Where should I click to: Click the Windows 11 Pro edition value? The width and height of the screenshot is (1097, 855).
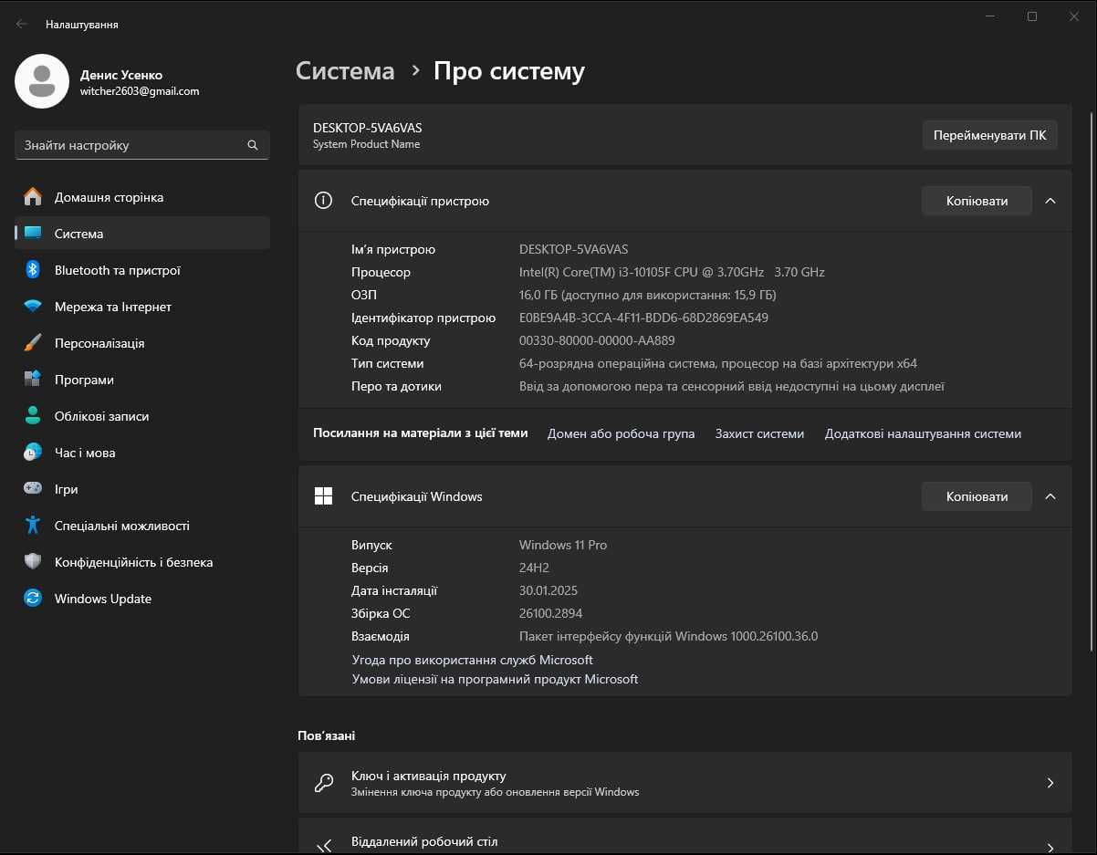[563, 545]
